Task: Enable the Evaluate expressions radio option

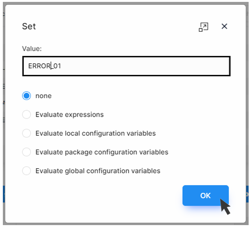Action: pyautogui.click(x=27, y=115)
